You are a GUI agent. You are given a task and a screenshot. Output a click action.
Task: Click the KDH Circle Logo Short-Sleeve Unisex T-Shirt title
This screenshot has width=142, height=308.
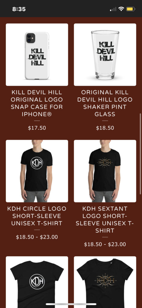coord(37,216)
